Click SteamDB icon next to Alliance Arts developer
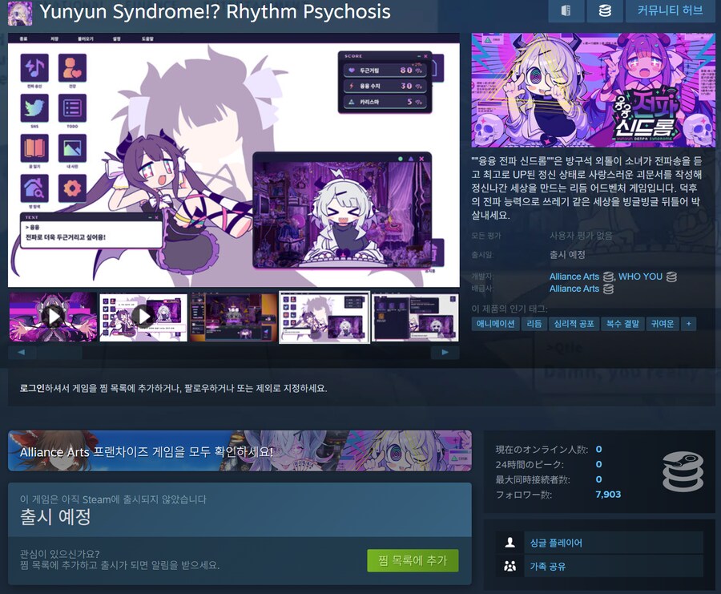Image resolution: width=721 pixels, height=594 pixels. [x=608, y=277]
